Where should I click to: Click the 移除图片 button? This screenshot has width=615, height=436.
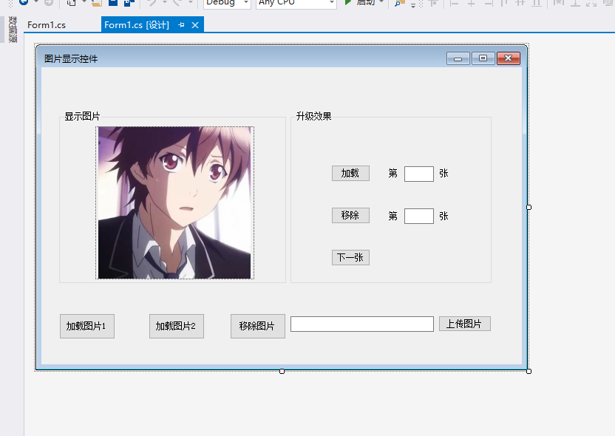tap(258, 326)
